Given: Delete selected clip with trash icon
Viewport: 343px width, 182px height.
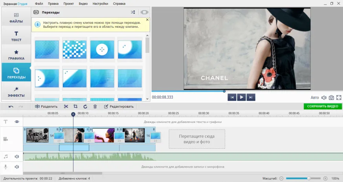Looking at the screenshot, I should (x=95, y=106).
